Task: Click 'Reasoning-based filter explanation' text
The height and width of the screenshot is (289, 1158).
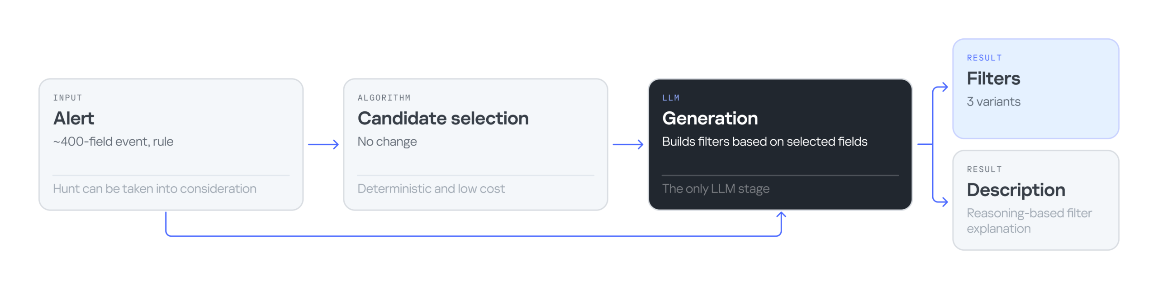Action: pos(1029,221)
